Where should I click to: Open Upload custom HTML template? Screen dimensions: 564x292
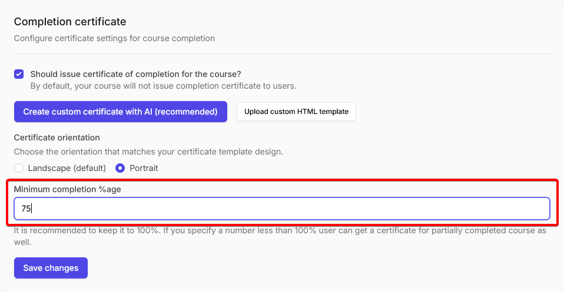pyautogui.click(x=296, y=111)
